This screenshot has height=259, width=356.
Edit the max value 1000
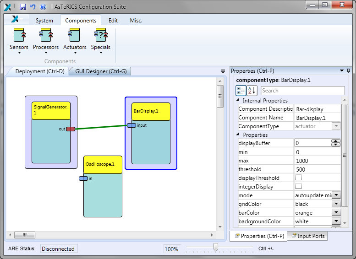(318, 161)
